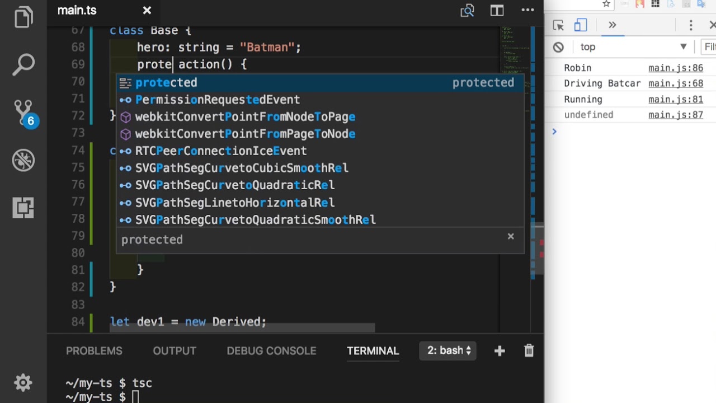
Task: Add a new terminal with plus
Action: tap(500, 351)
